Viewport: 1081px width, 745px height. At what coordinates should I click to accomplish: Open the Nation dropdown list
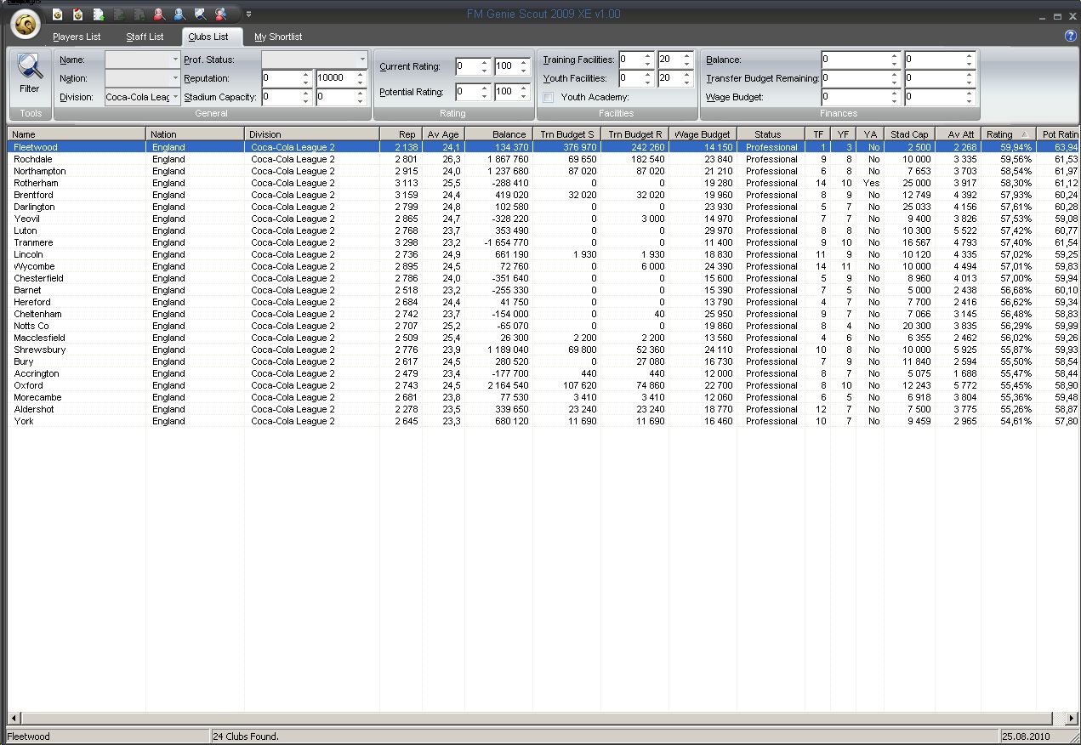pos(175,78)
